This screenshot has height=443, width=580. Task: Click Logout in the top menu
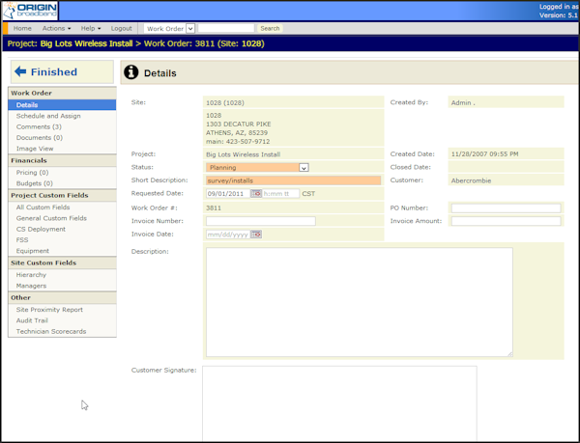click(122, 28)
